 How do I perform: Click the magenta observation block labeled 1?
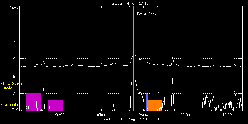point(55,105)
